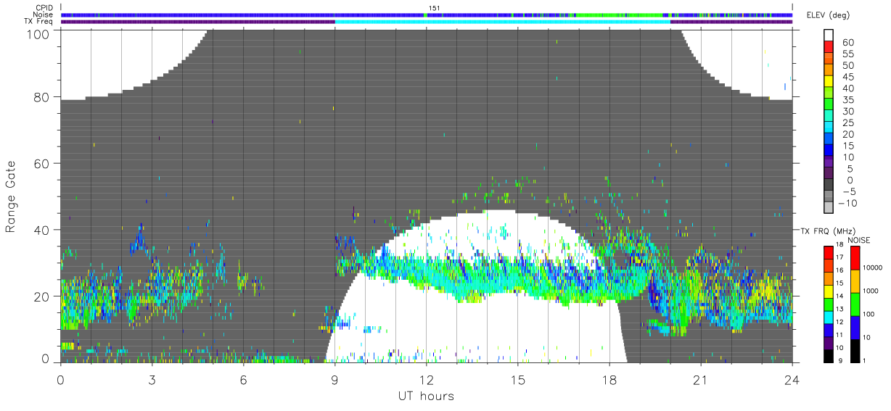Click the 'UT hours' axis title

tap(426, 396)
